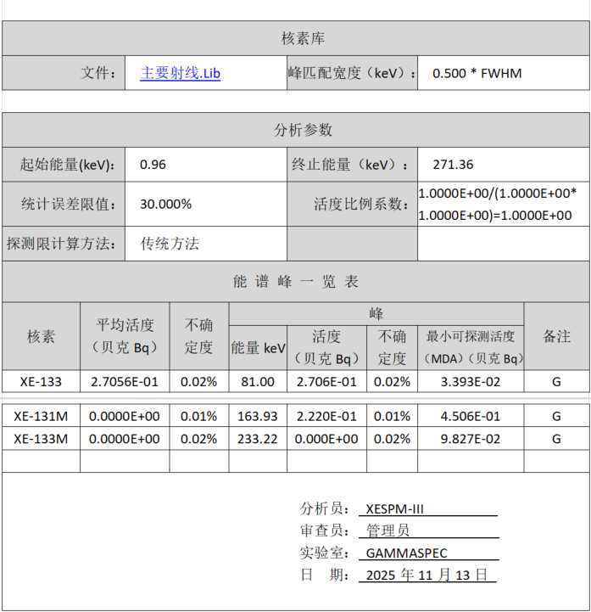
Task: Click the MDA value 9.827E-02
Action: coord(470,439)
